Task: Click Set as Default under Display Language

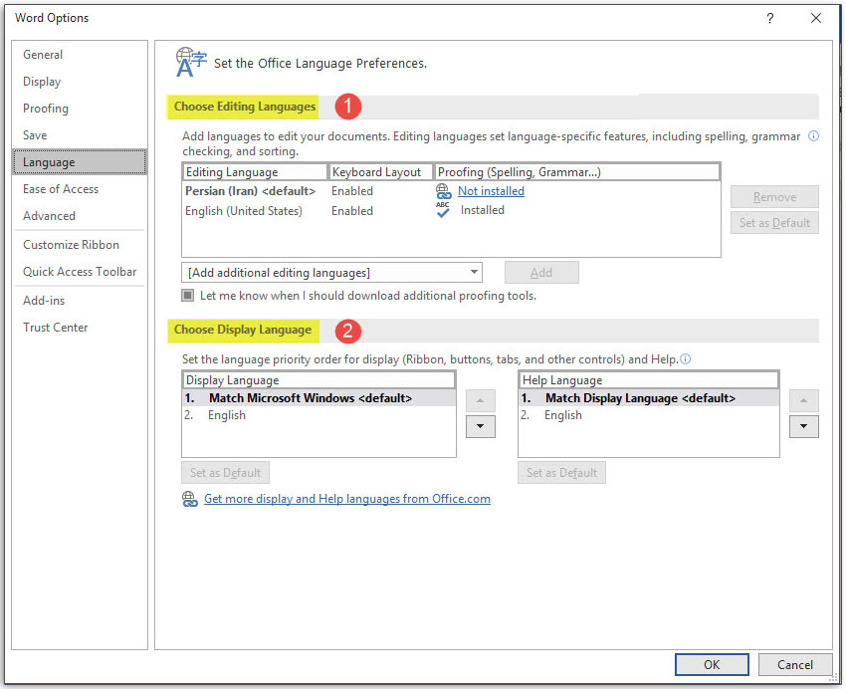Action: click(x=225, y=473)
